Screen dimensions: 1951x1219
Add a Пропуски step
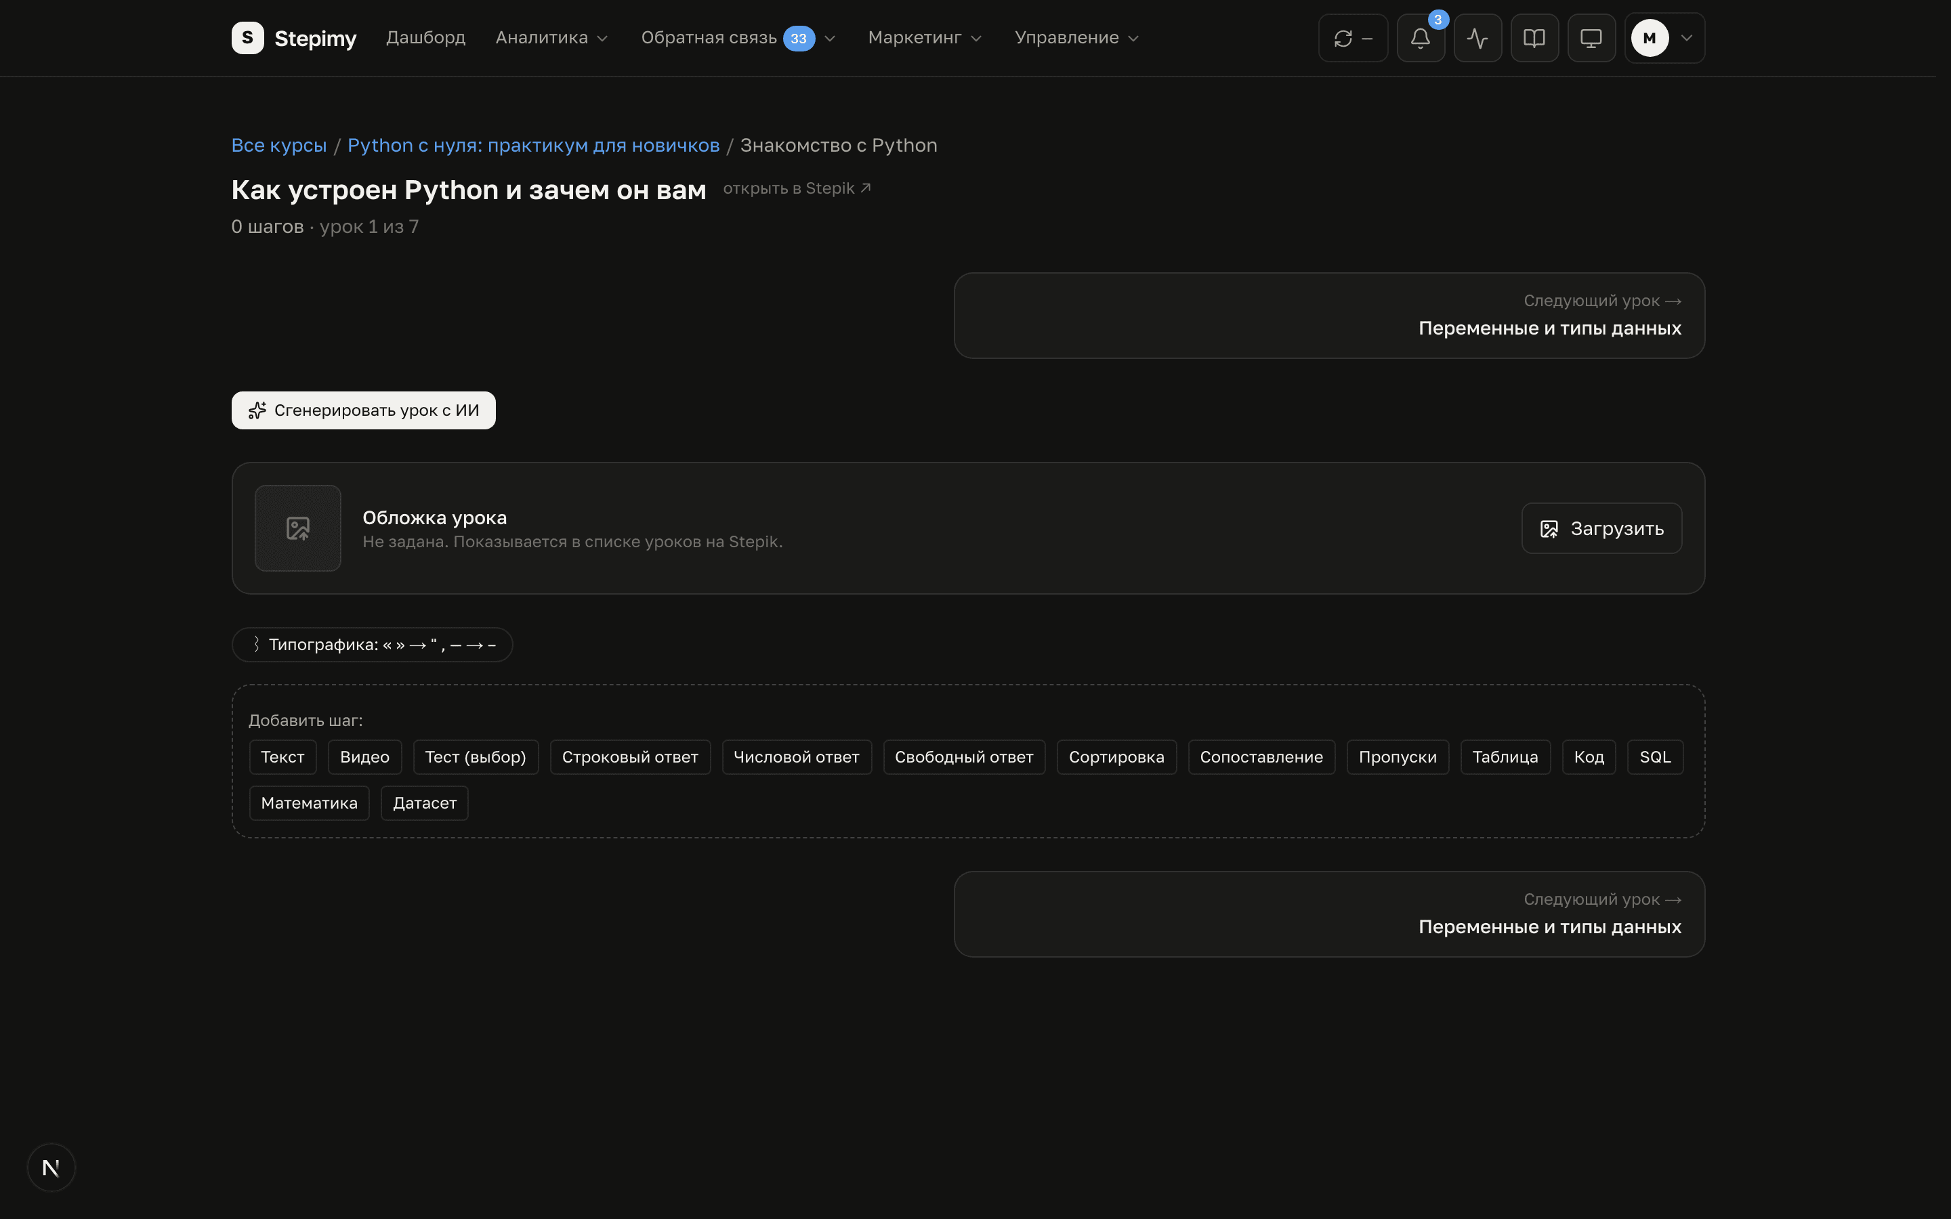(1397, 756)
